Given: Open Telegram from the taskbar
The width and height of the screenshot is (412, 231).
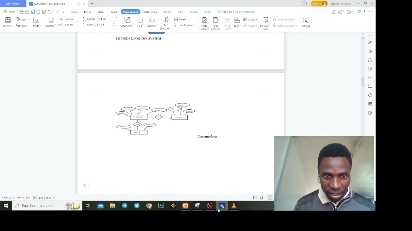Looking at the screenshot, I should coord(125,206).
